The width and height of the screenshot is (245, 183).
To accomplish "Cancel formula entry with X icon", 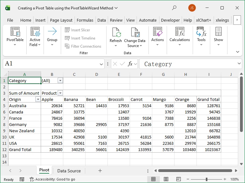I will click(x=115, y=64).
